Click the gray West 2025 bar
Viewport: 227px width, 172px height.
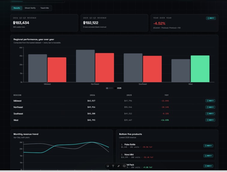point(181,71)
